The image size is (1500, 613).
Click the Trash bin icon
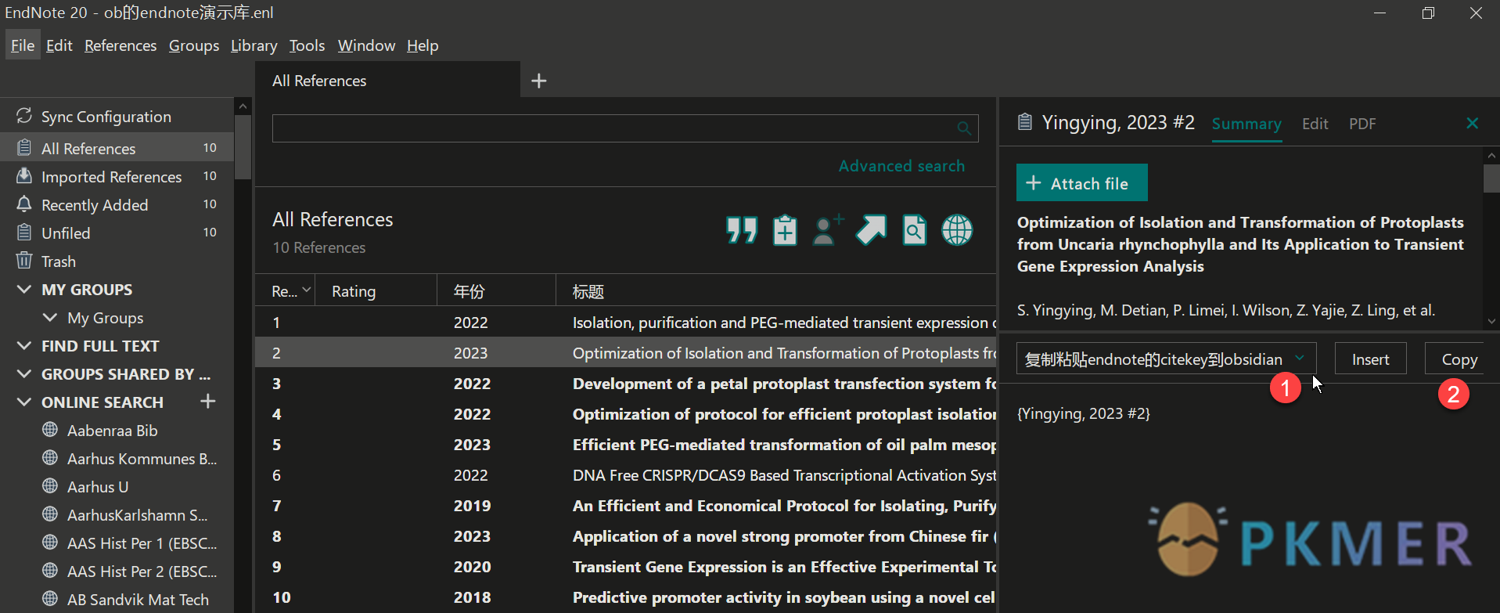[24, 260]
